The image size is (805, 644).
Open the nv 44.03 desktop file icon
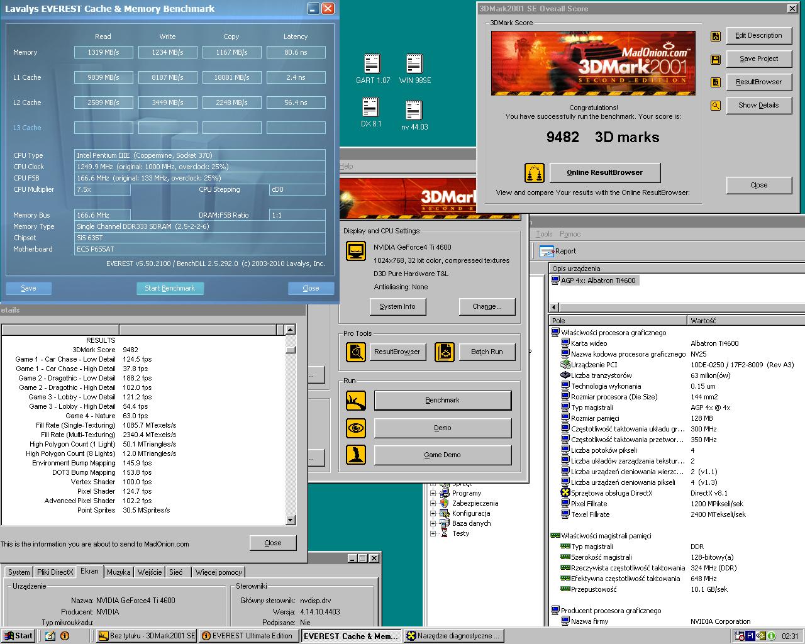pos(414,111)
